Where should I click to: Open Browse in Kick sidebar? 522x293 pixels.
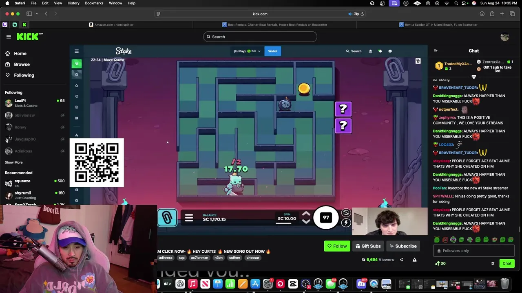click(18, 64)
